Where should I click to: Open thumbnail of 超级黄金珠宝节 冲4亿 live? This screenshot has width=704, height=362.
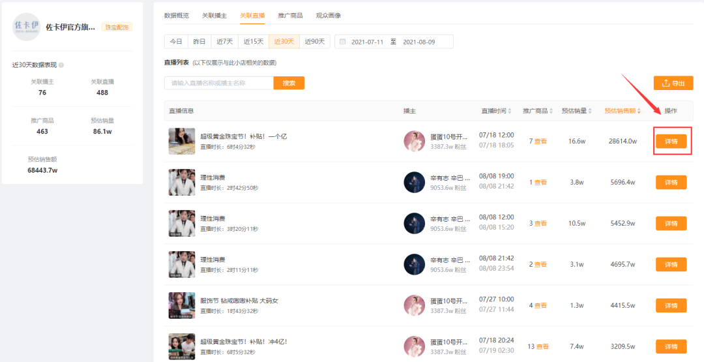pos(182,347)
